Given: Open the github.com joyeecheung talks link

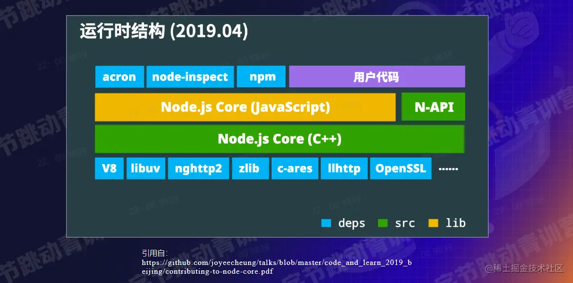Looking at the screenshot, I should pyautogui.click(x=277, y=267).
